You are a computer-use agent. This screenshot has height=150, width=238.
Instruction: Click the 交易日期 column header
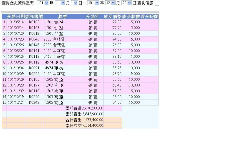[16, 17]
